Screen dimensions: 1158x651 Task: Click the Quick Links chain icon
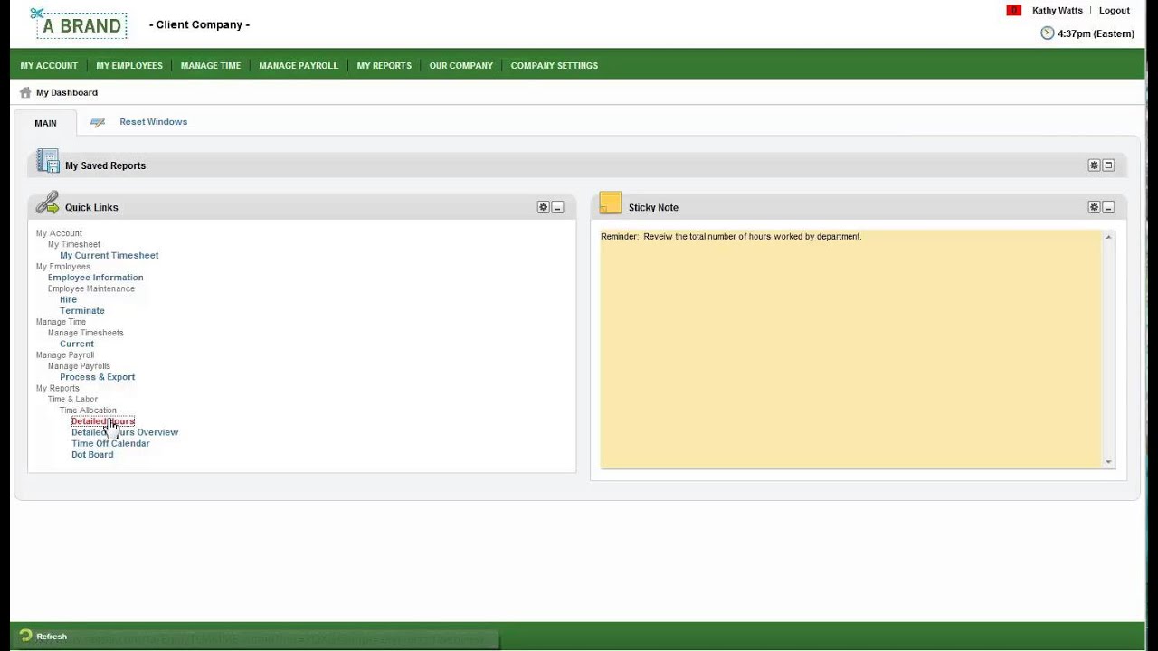tap(47, 203)
